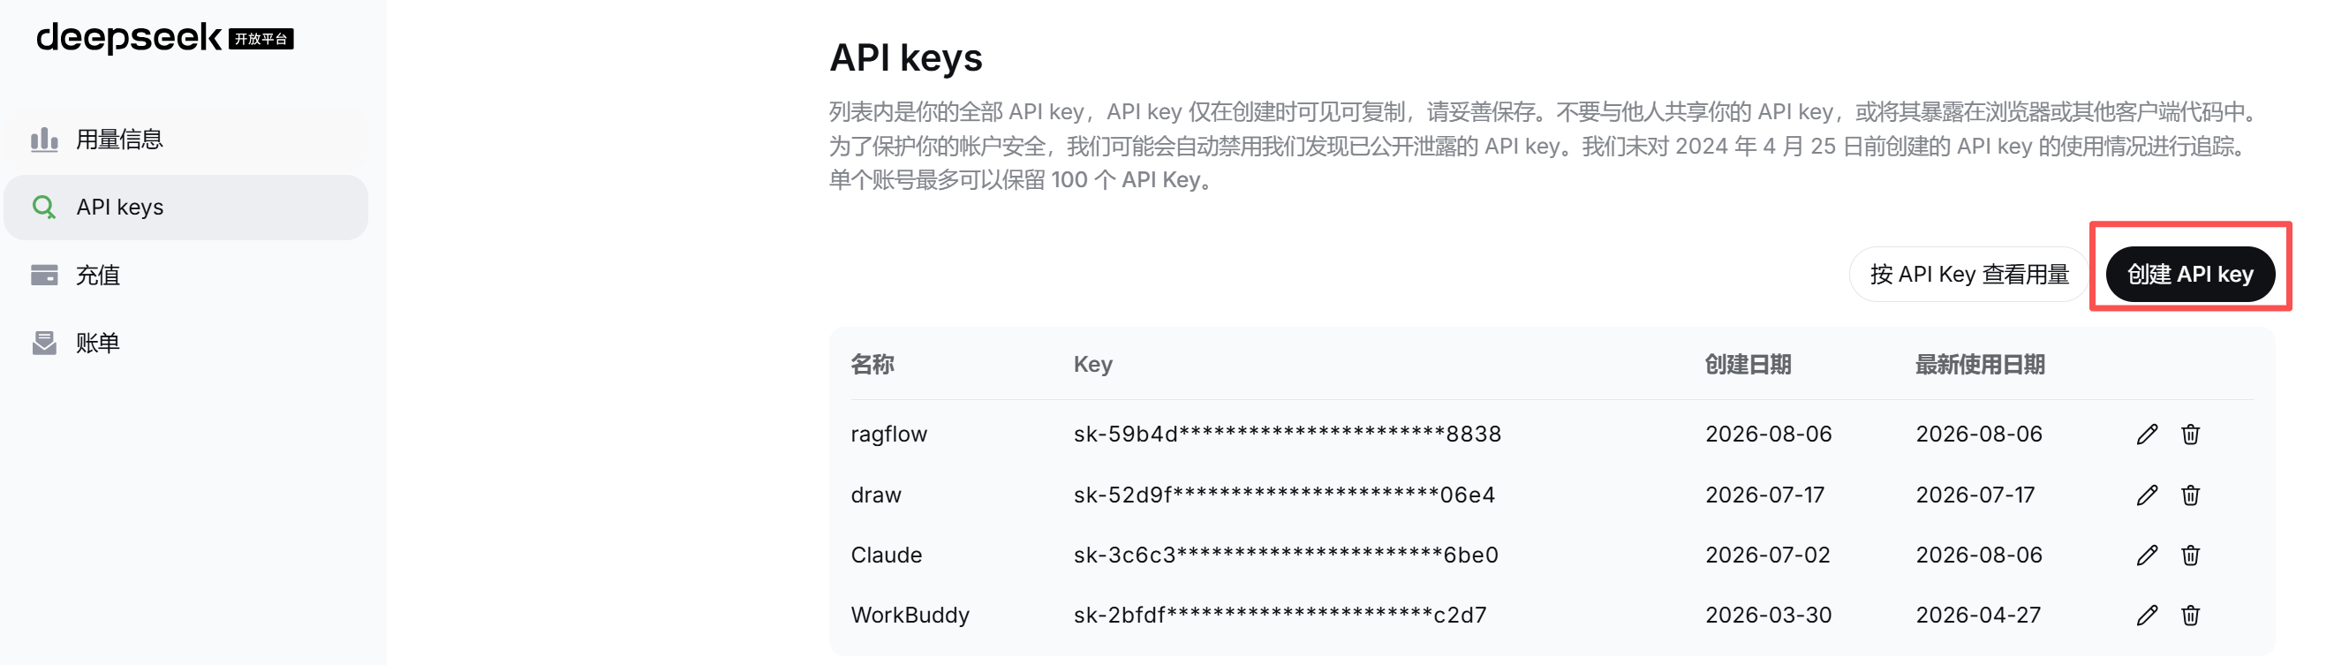This screenshot has height=665, width=2334.
Task: Click the deepseek logo
Action: coord(165,37)
